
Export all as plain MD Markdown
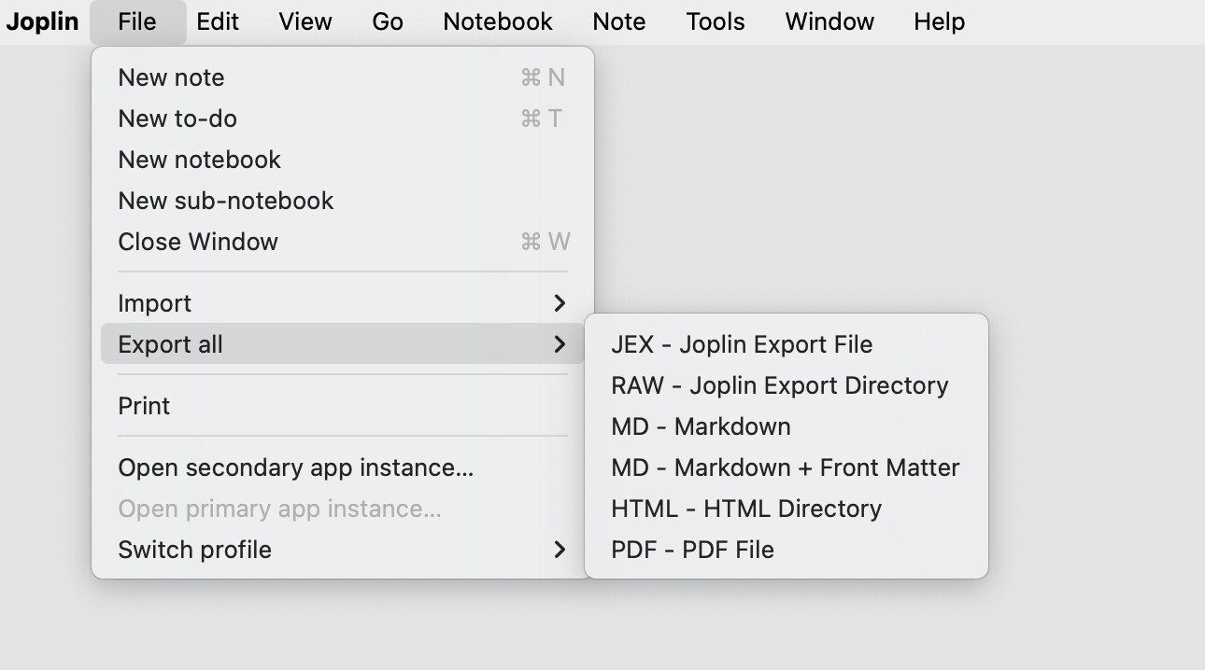point(786,426)
